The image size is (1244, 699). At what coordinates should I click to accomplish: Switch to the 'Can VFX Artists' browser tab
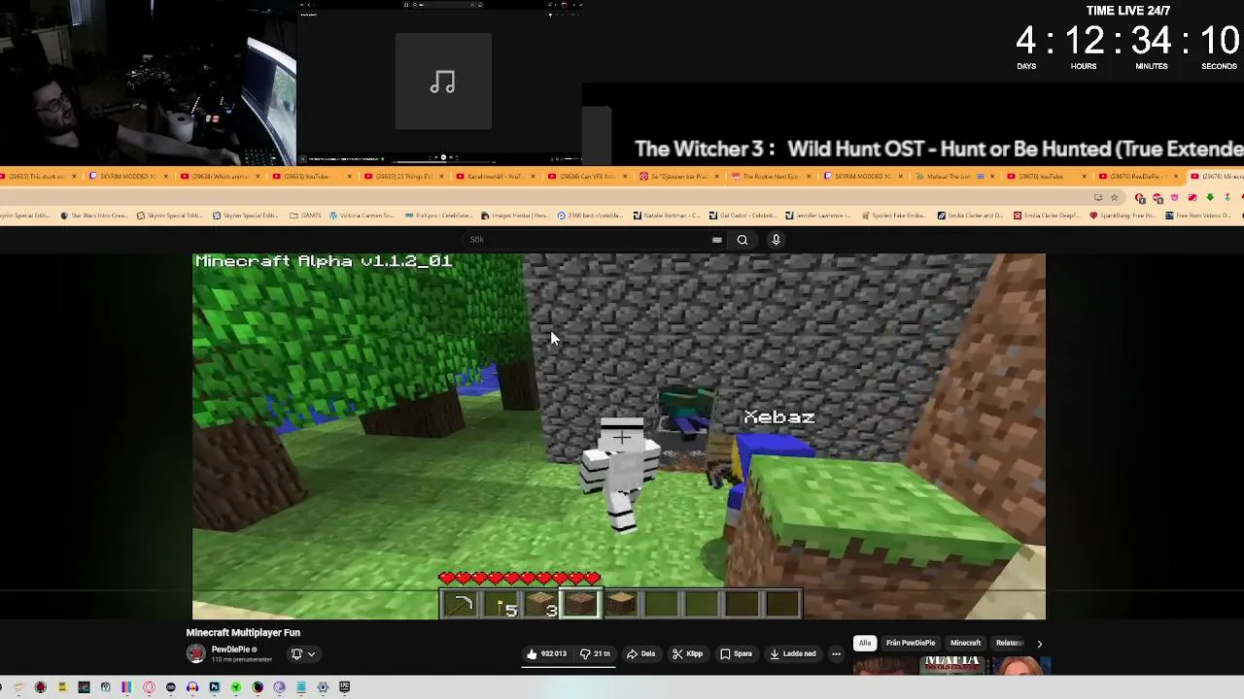pos(588,176)
